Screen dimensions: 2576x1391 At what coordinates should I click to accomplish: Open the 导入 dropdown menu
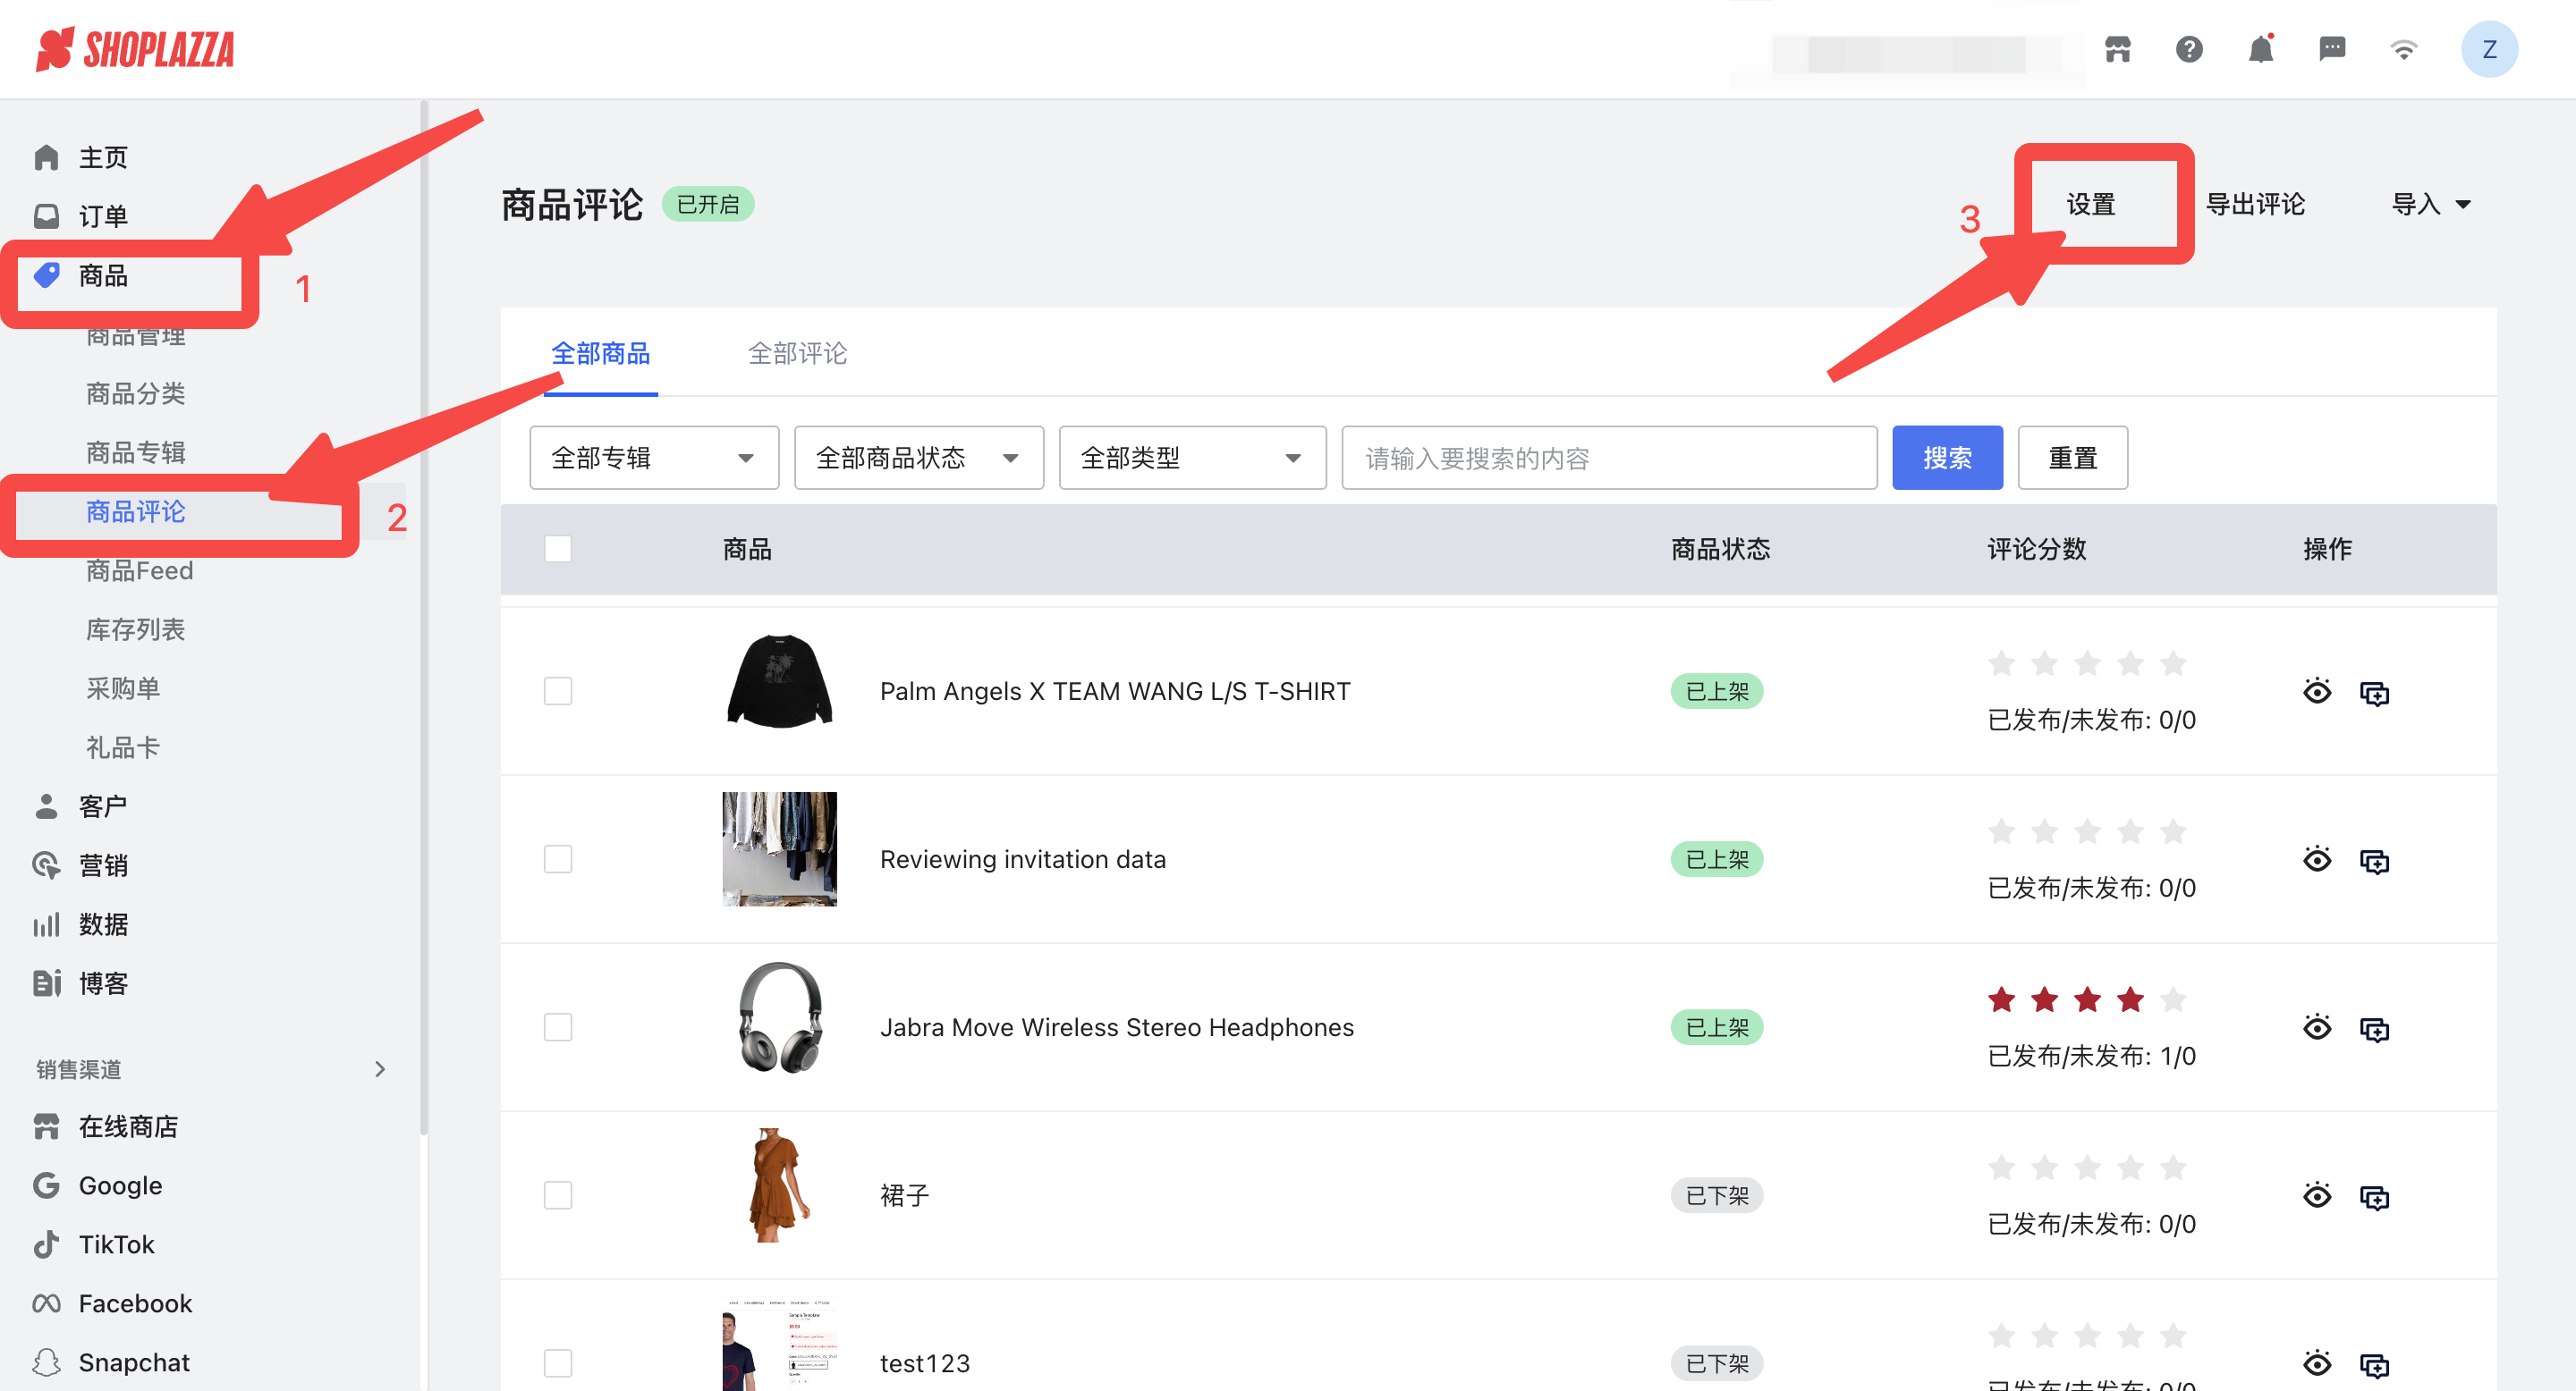tap(2430, 205)
